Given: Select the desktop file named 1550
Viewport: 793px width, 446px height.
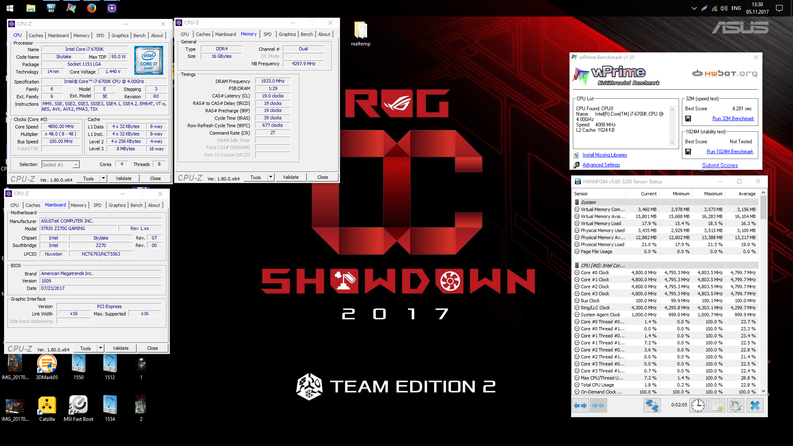Looking at the screenshot, I should (78, 367).
